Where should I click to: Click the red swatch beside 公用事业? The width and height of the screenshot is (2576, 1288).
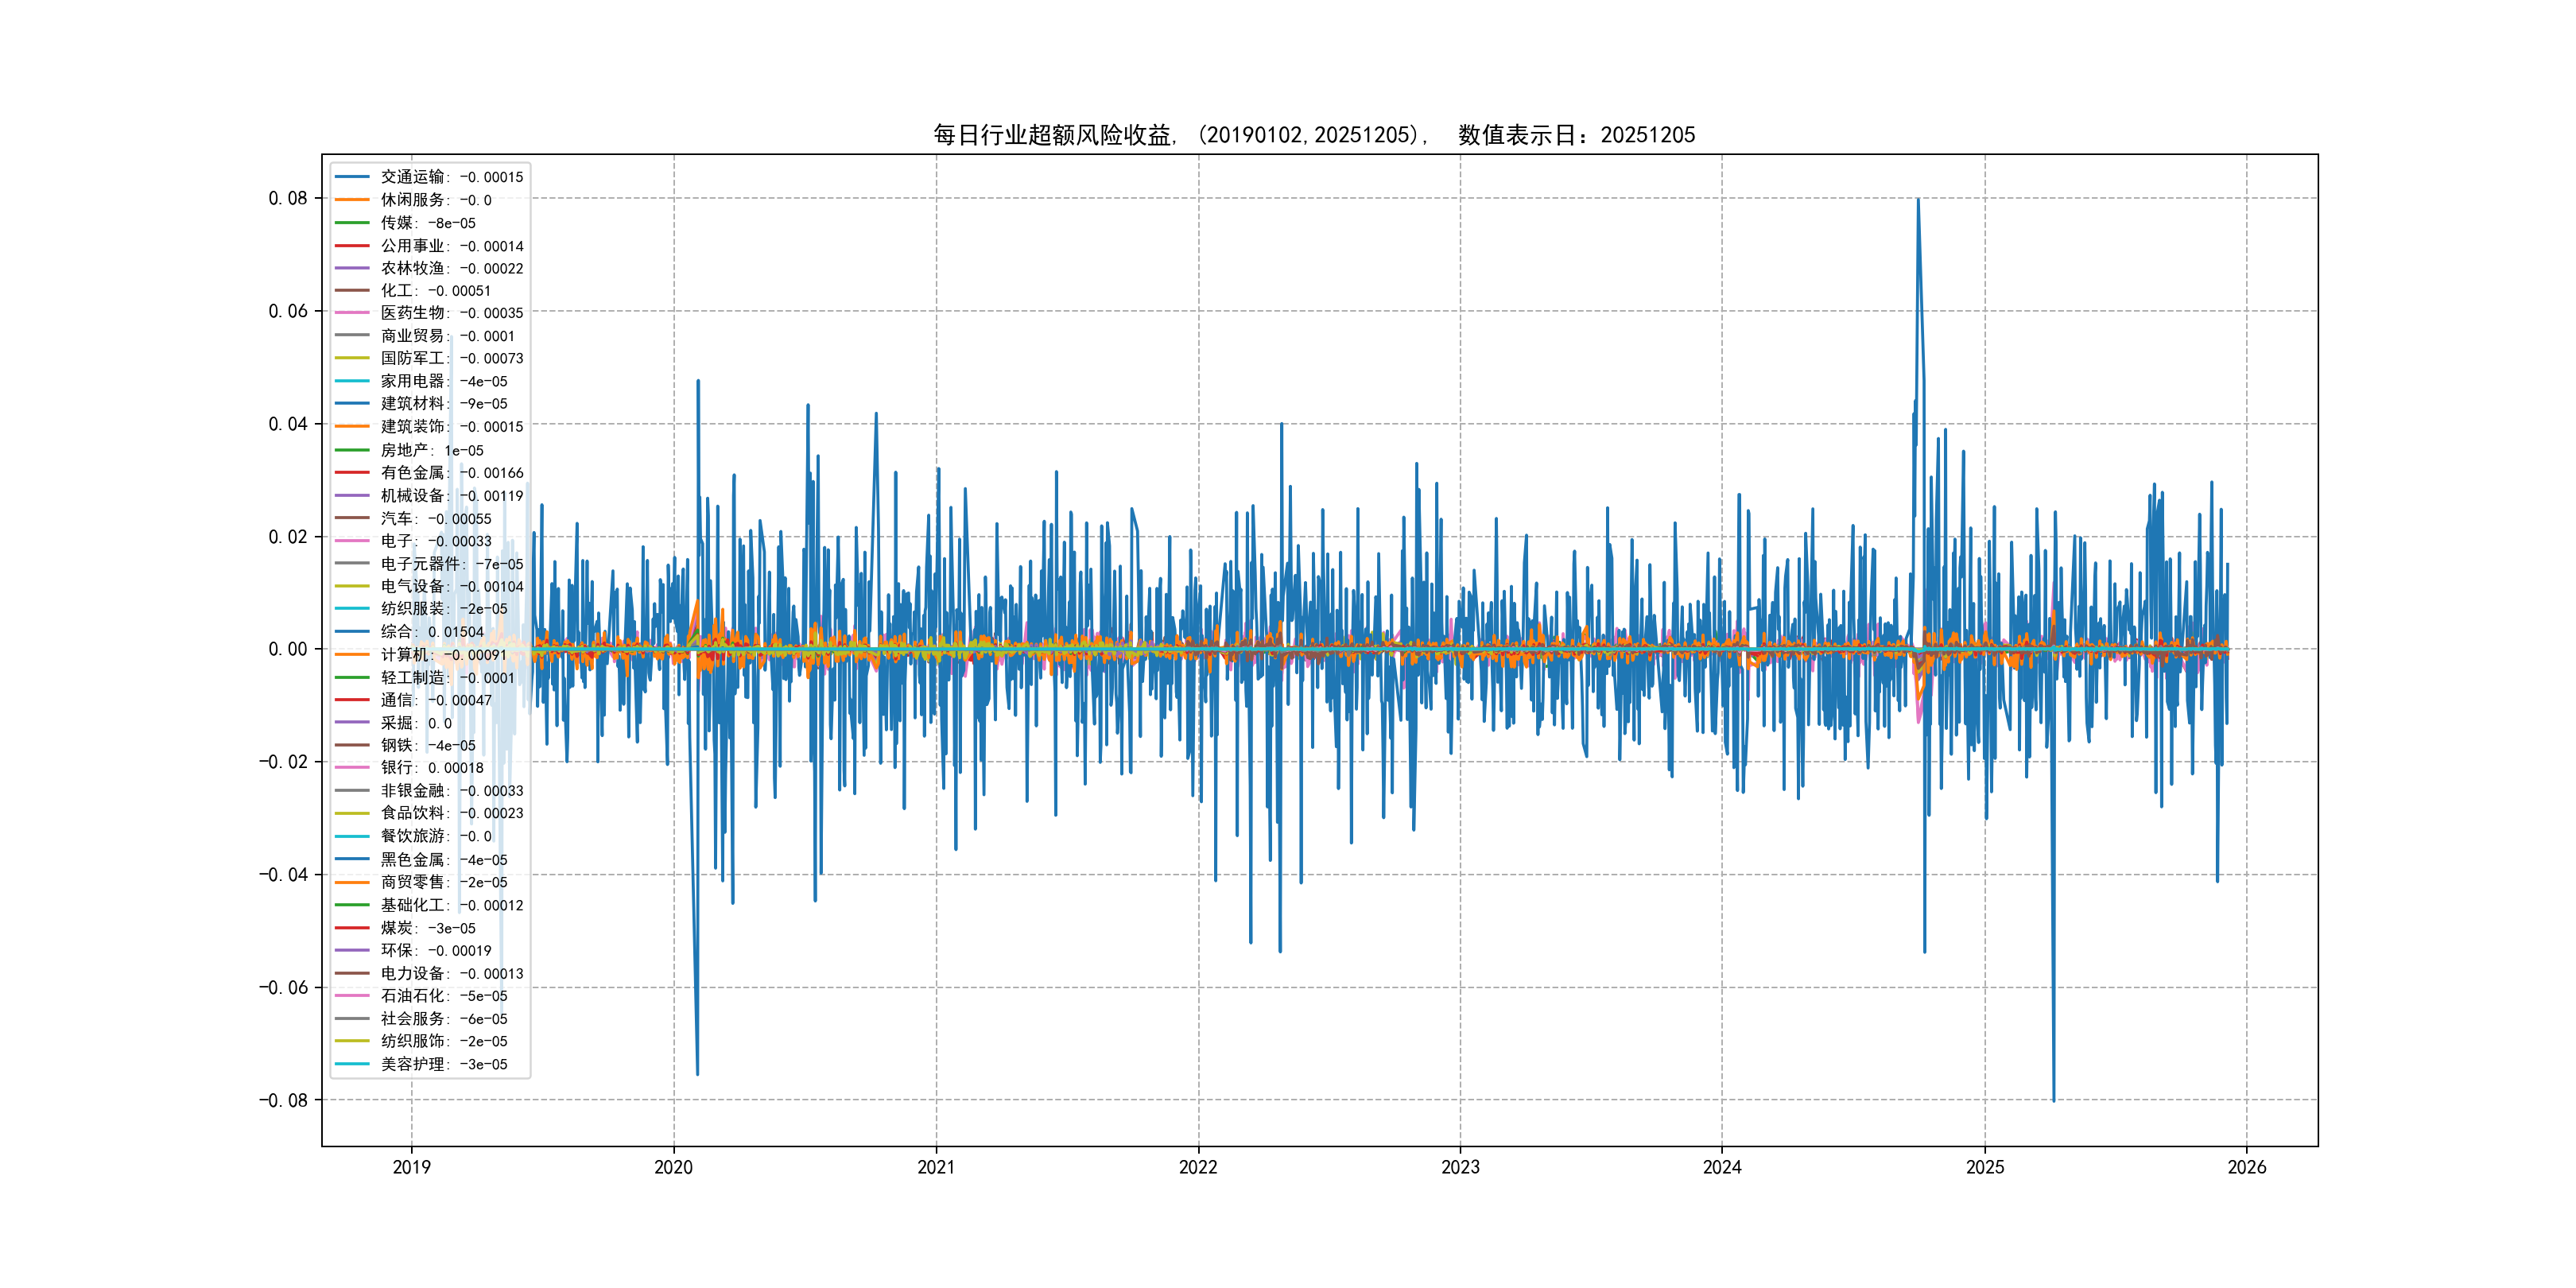[352, 245]
